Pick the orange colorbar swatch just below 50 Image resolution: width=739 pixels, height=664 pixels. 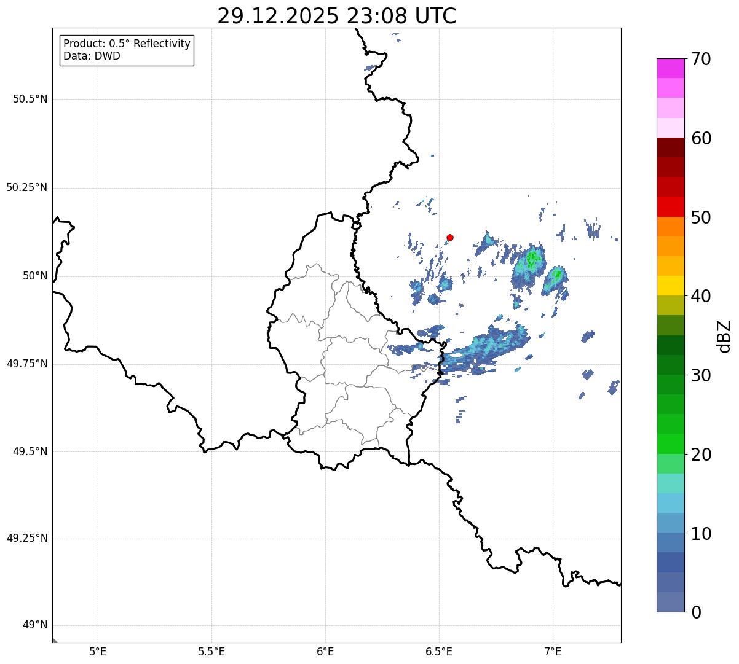coord(670,226)
